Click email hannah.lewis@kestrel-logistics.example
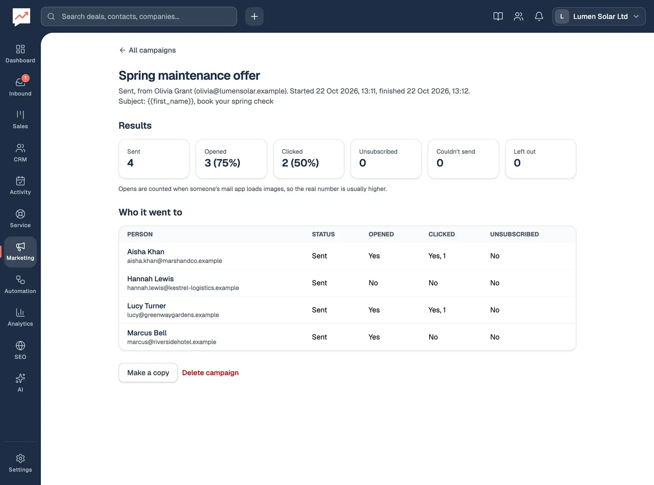Screen dimensions: 654x485 tap(183, 288)
